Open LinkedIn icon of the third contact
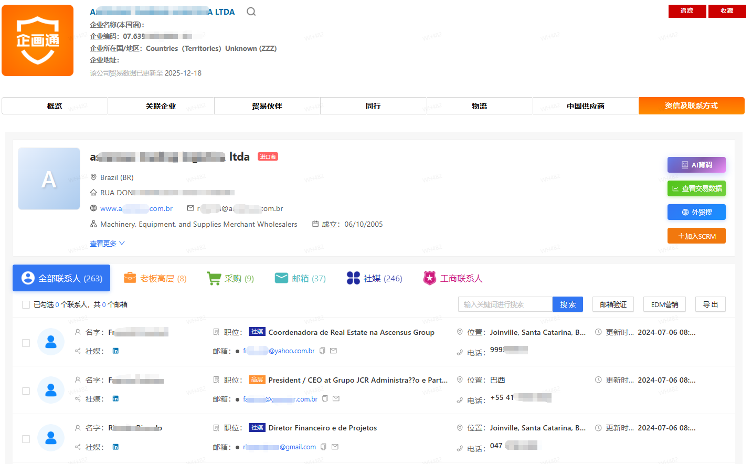Screen dimensions: 752x464 115,447
